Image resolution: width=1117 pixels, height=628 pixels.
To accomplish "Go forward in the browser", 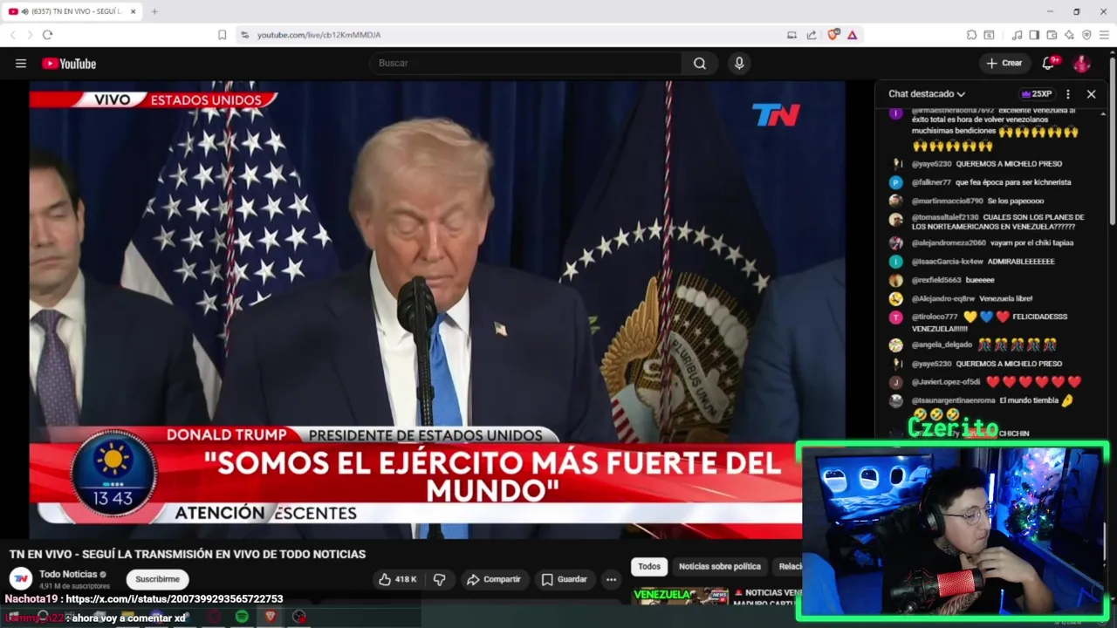I will (x=30, y=35).
